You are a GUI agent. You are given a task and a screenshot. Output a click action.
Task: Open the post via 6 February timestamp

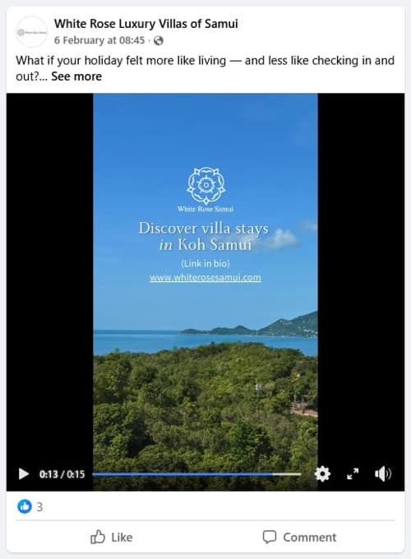[99, 40]
